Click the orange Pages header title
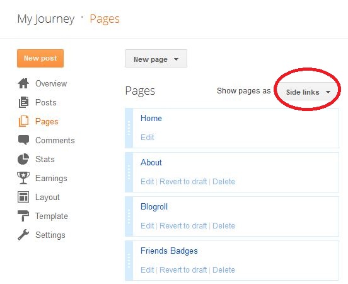Screen dimensions: 348x284 click(105, 19)
